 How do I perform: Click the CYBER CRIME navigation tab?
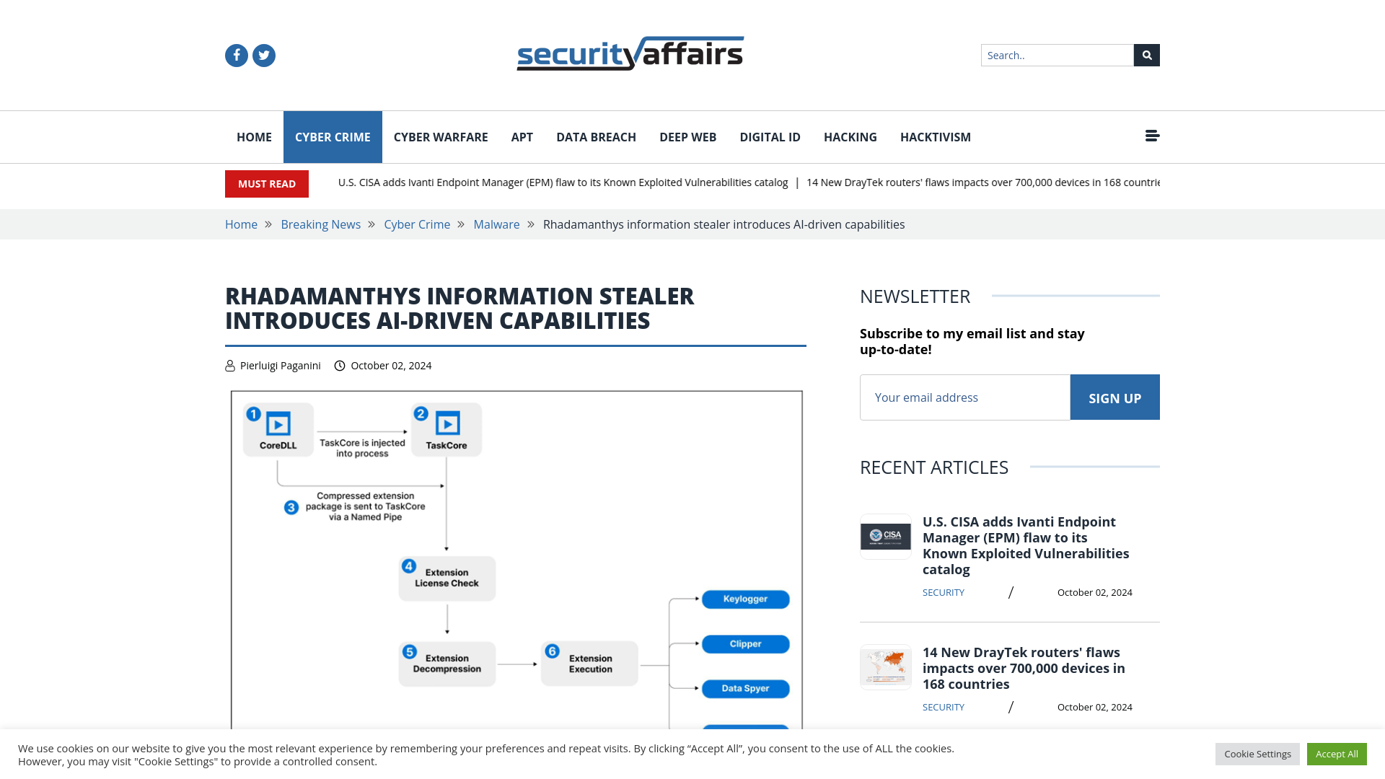coord(332,137)
